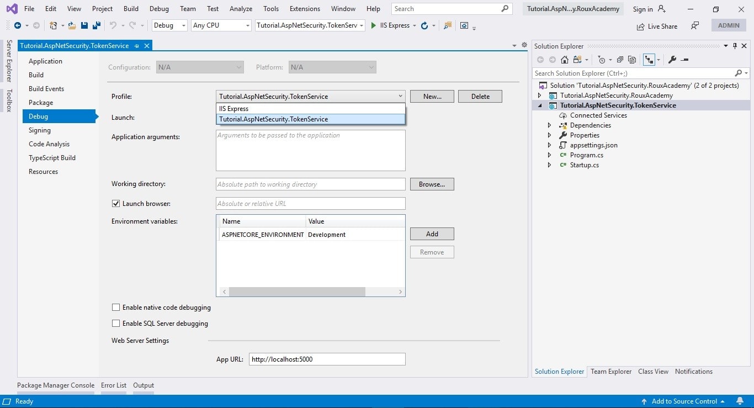Click the New... profile button
This screenshot has height=408, width=754.
coord(432,96)
